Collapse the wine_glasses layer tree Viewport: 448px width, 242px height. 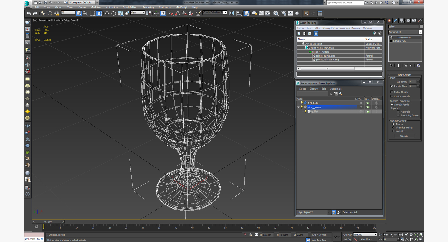pos(298,107)
